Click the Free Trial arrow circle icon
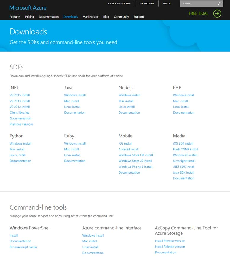This screenshot has height=260, width=230. (x=217, y=13)
